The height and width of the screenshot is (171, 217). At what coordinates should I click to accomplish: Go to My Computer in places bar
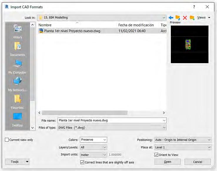tap(17, 63)
